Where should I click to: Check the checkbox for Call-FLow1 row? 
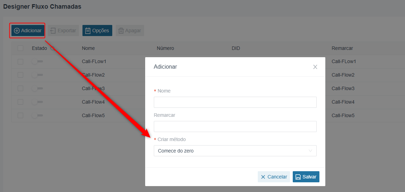[20, 61]
